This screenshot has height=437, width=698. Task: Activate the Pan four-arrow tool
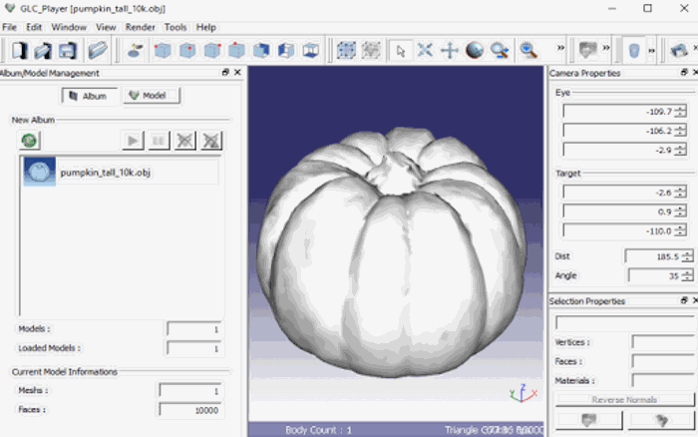(x=450, y=50)
